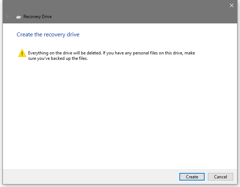Viewport: 240px width, 187px height.
Task: Click the empty gray footer left of Create
Action: [91, 177]
